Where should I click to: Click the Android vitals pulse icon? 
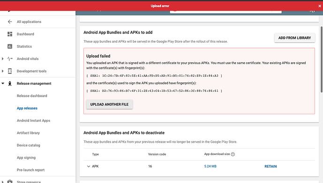pyautogui.click(x=10, y=59)
